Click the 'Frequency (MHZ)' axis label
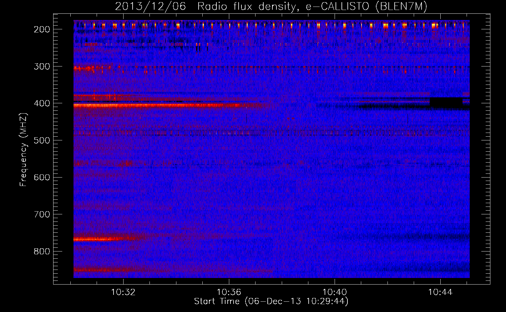This screenshot has height=312, width=506. 23,149
